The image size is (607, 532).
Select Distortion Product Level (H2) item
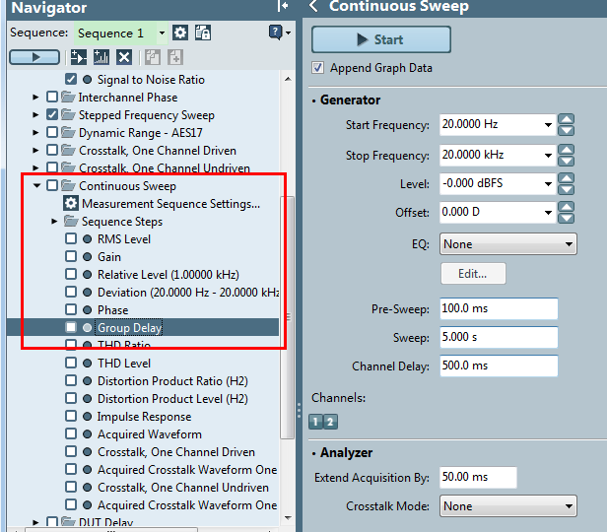(x=172, y=399)
